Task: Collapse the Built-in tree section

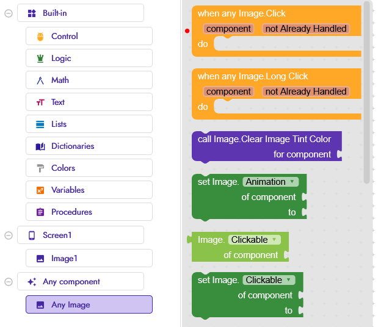Action: [x=9, y=13]
